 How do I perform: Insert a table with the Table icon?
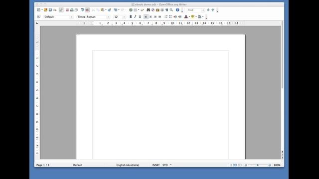[x=136, y=10]
